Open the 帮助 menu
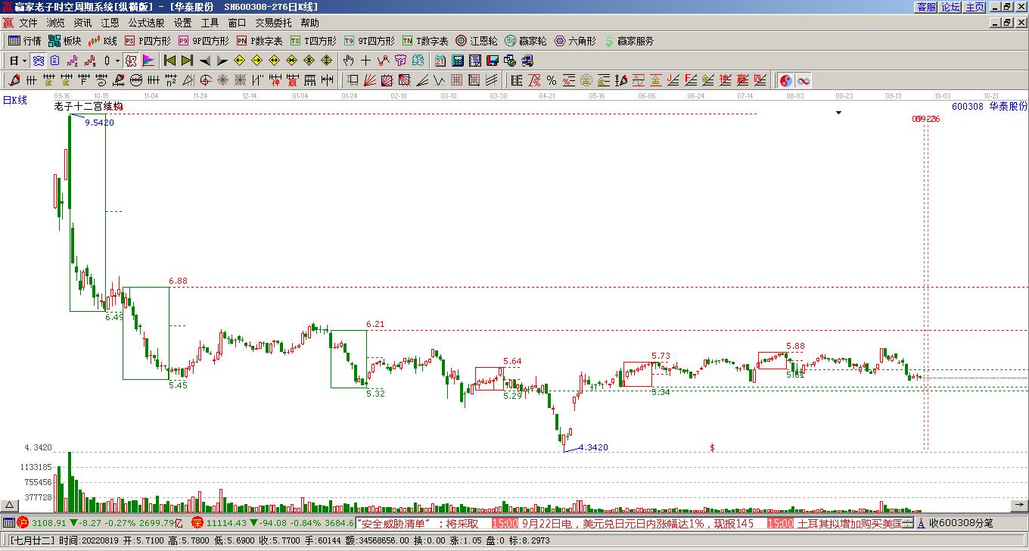Viewport: 1029px width, 551px height. pyautogui.click(x=309, y=23)
